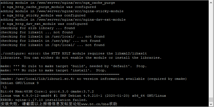This screenshot has height=107, width=214.
Task: Click the scrollbar down arrow
Action: pos(211,104)
